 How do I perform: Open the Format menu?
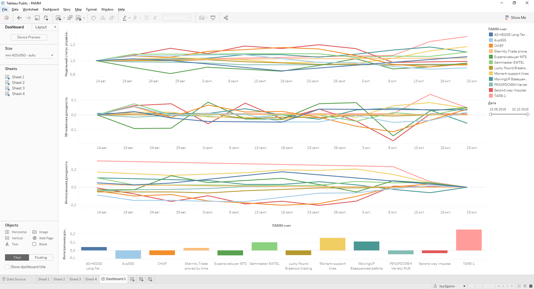(x=92, y=9)
